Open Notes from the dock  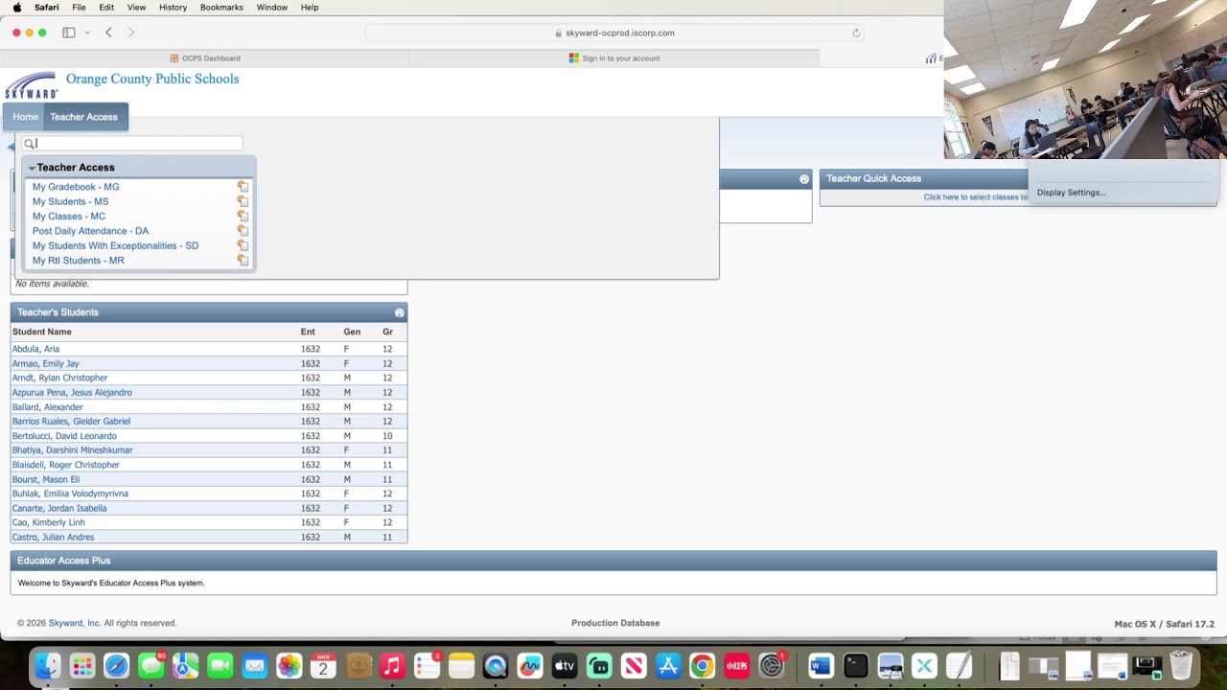[x=461, y=665]
